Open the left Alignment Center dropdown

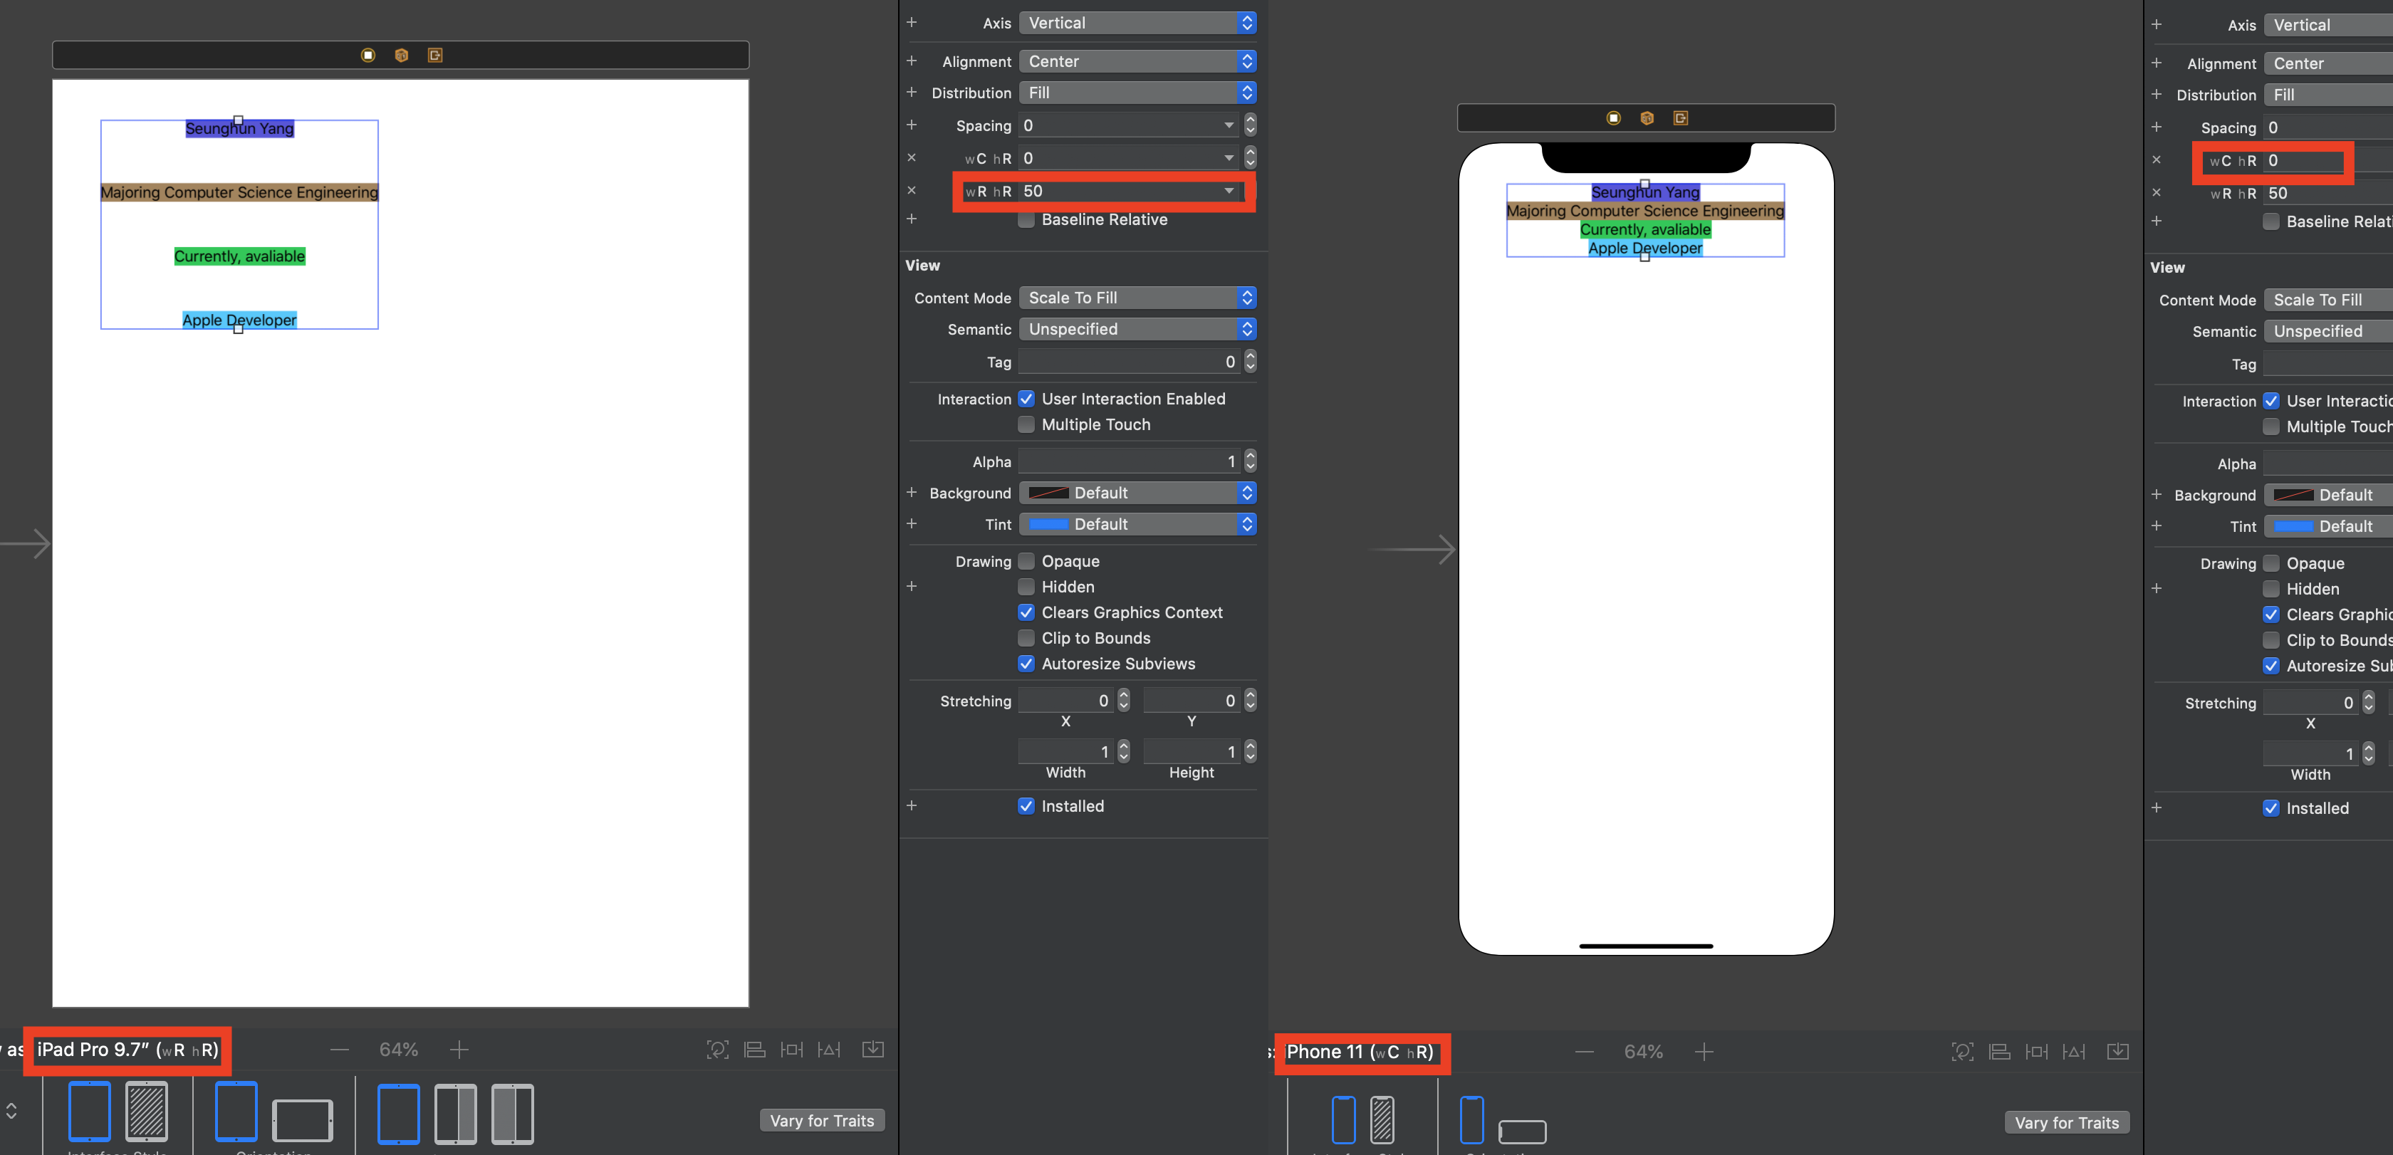(1137, 61)
